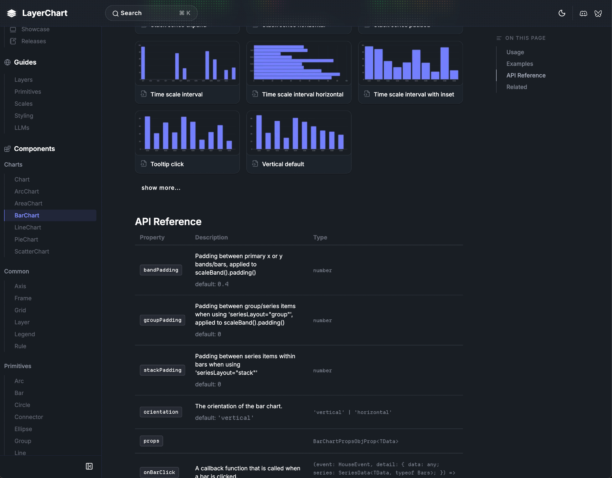This screenshot has width=612, height=478.
Task: Open the Discord icon link
Action: click(x=583, y=13)
